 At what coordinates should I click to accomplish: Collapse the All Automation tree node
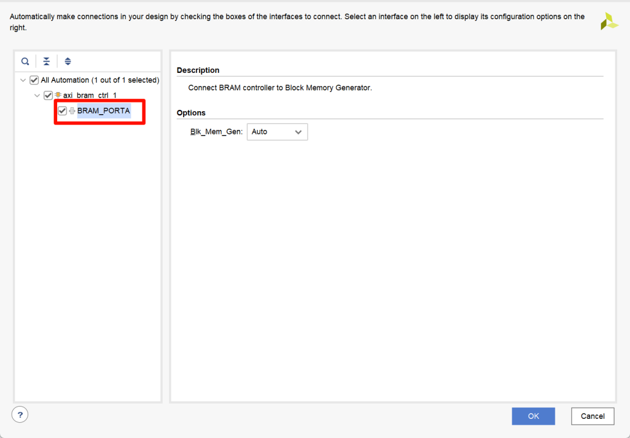(x=23, y=80)
